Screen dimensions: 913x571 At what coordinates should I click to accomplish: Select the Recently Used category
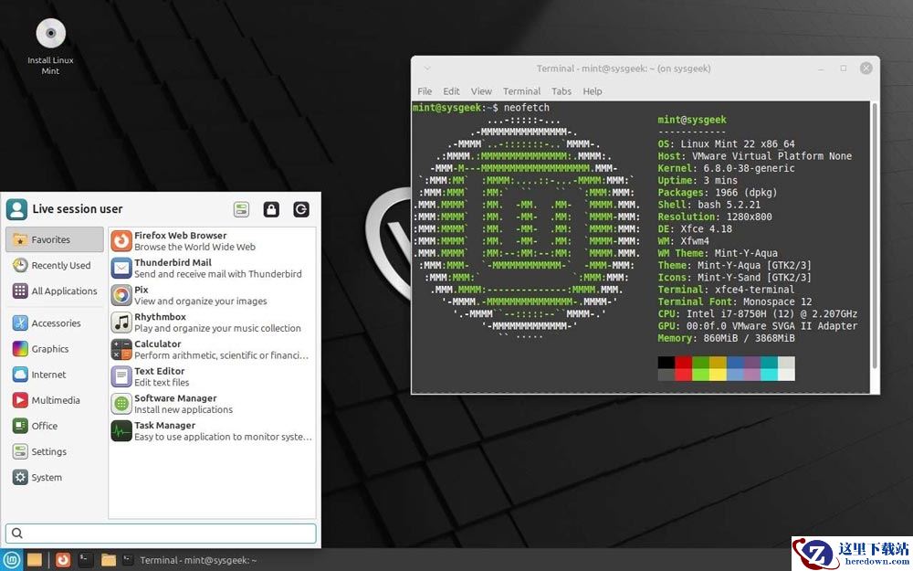[x=55, y=265]
